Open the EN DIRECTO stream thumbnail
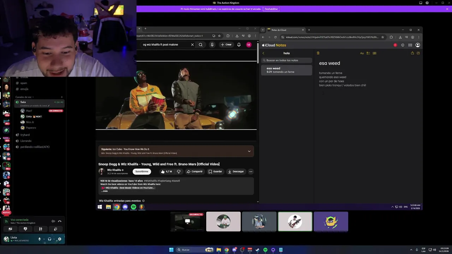 pyautogui.click(x=187, y=222)
